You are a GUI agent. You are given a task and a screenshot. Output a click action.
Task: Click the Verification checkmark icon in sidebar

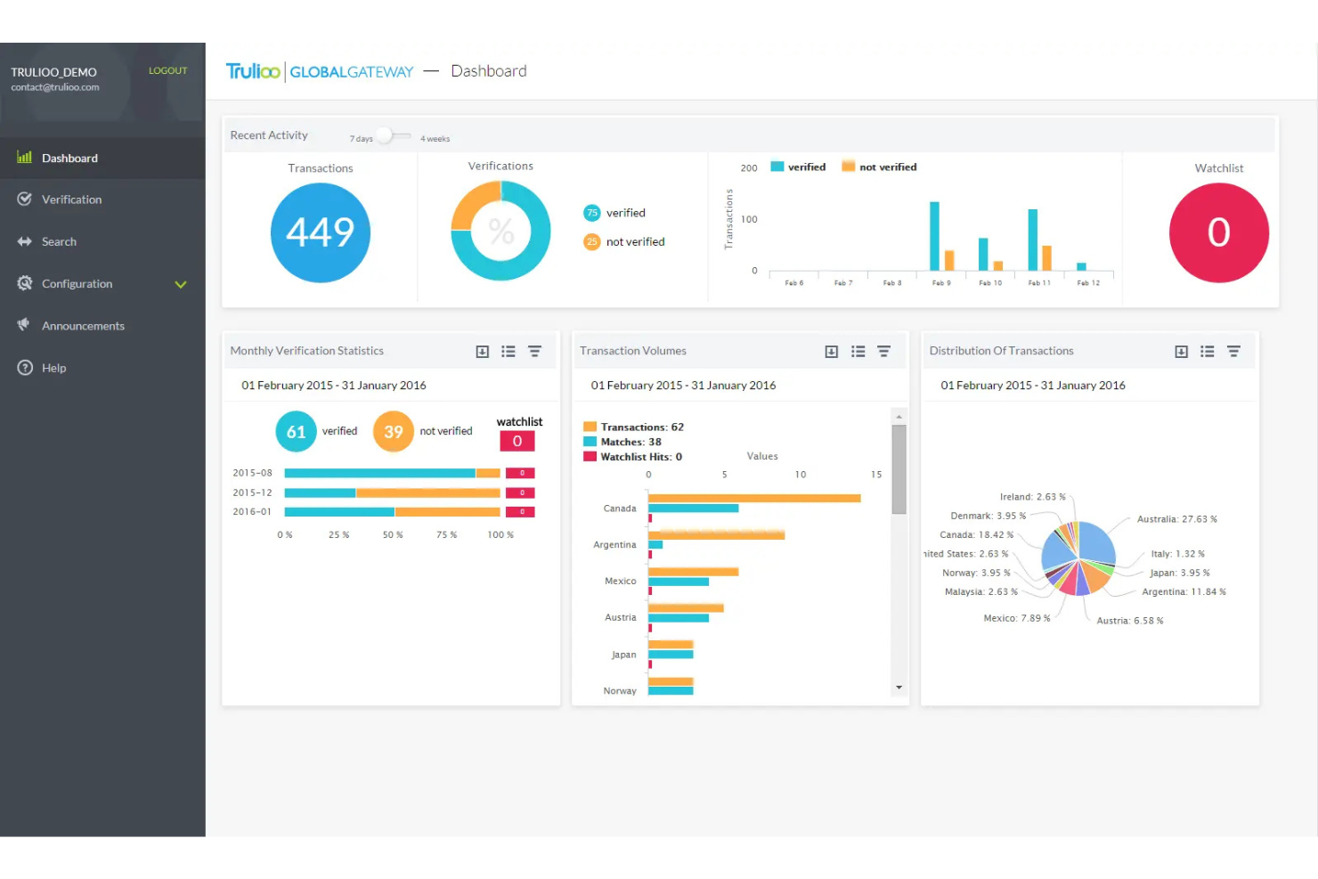[24, 199]
